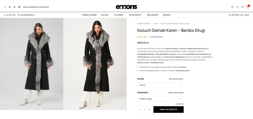Expand the Dla Niej menu
Image resolution: width=253 pixels, height=119 pixels.
tap(105, 15)
